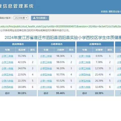The width and height of the screenshot is (121, 121).
Task: Click the 信息管理系统 header title
Action: (x=17, y=6)
